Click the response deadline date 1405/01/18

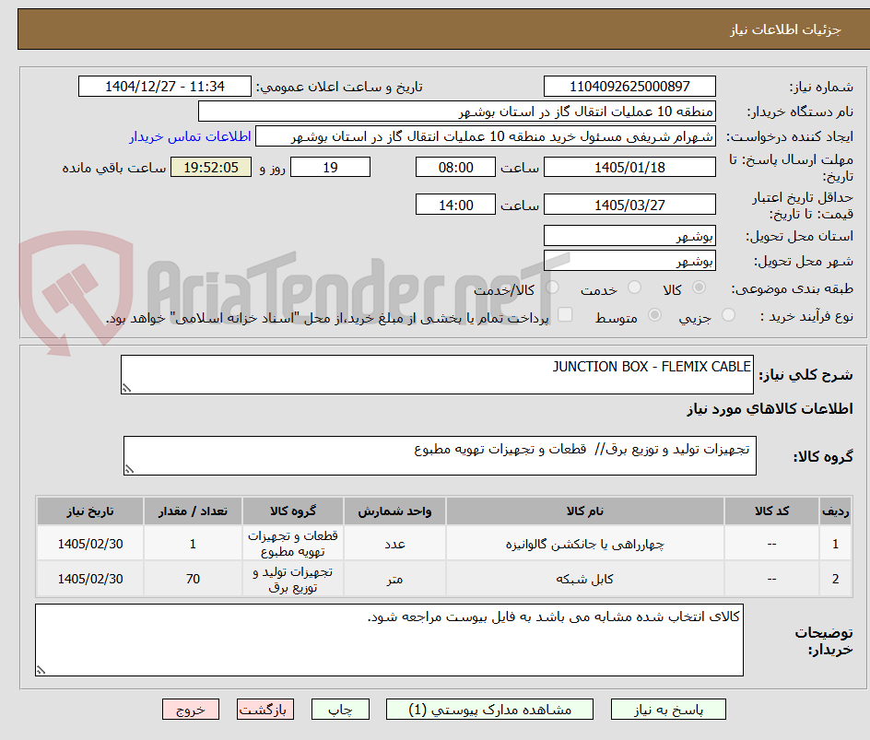pyautogui.click(x=629, y=167)
